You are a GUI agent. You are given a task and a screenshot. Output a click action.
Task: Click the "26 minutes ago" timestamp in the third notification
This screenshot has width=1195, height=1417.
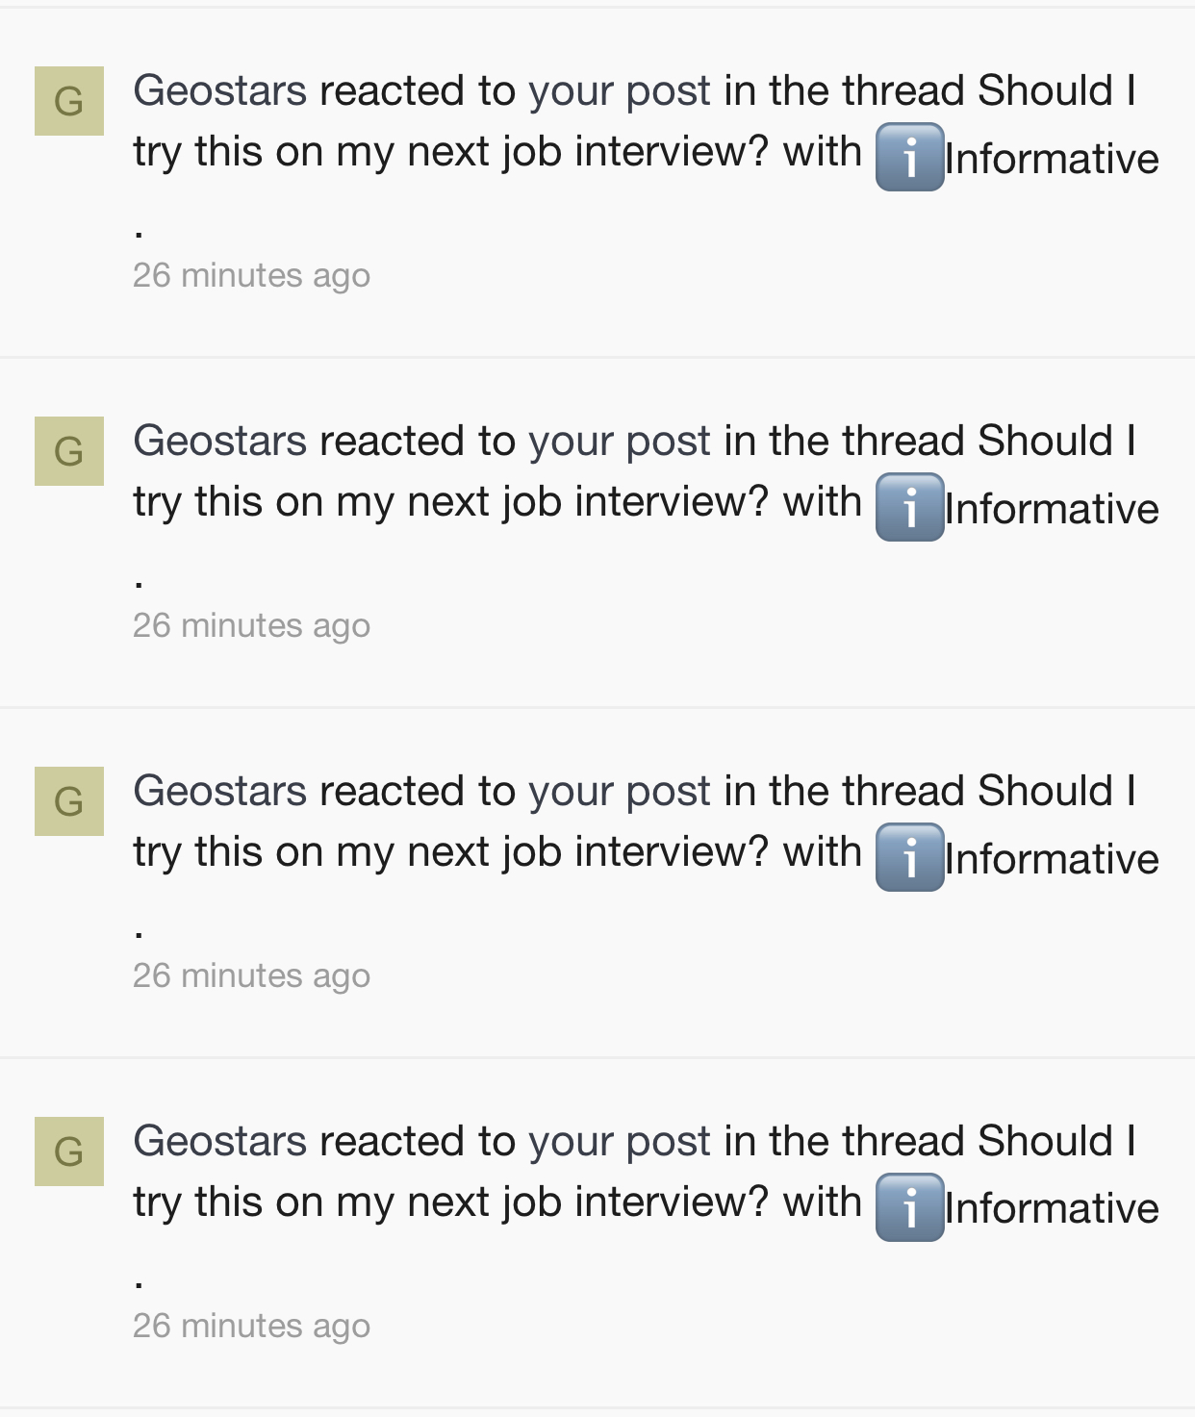pos(251,976)
